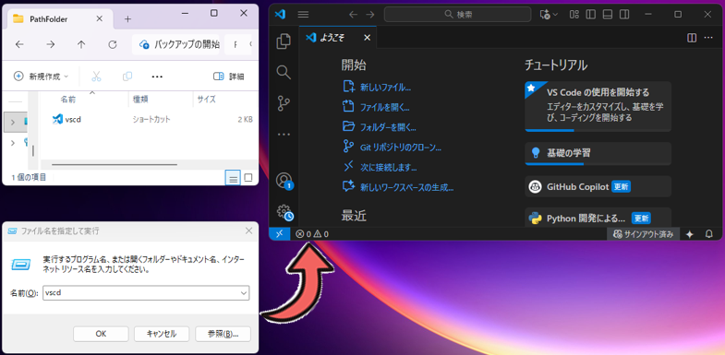Switch to large icons view button
This screenshot has height=355, width=725.
(x=248, y=178)
